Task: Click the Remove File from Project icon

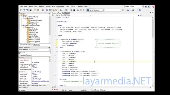Action: pos(56,10)
